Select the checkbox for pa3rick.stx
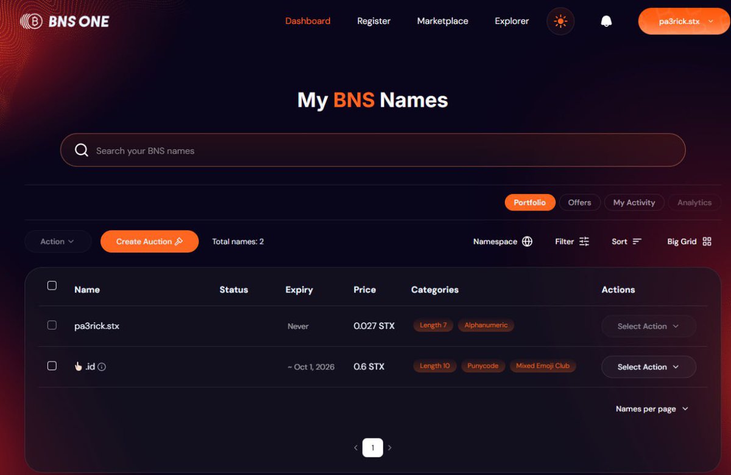The width and height of the screenshot is (731, 475). tap(52, 325)
